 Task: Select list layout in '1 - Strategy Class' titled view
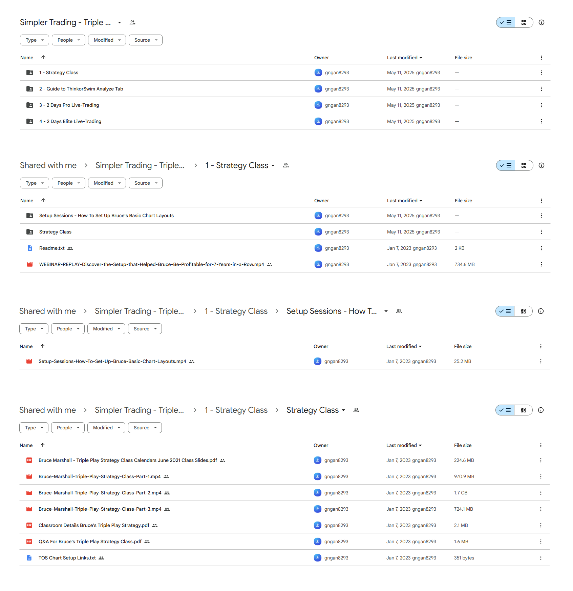coord(506,165)
